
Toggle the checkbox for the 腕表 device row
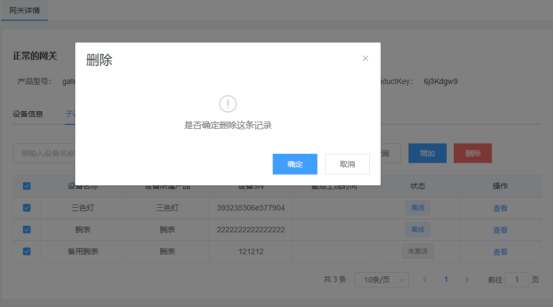[27, 230]
